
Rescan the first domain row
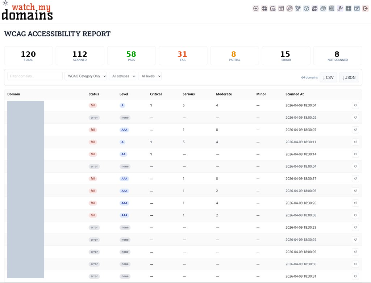(x=355, y=105)
